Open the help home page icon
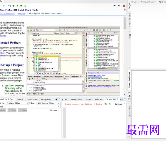This screenshot has height=141, width=166. point(21,6)
